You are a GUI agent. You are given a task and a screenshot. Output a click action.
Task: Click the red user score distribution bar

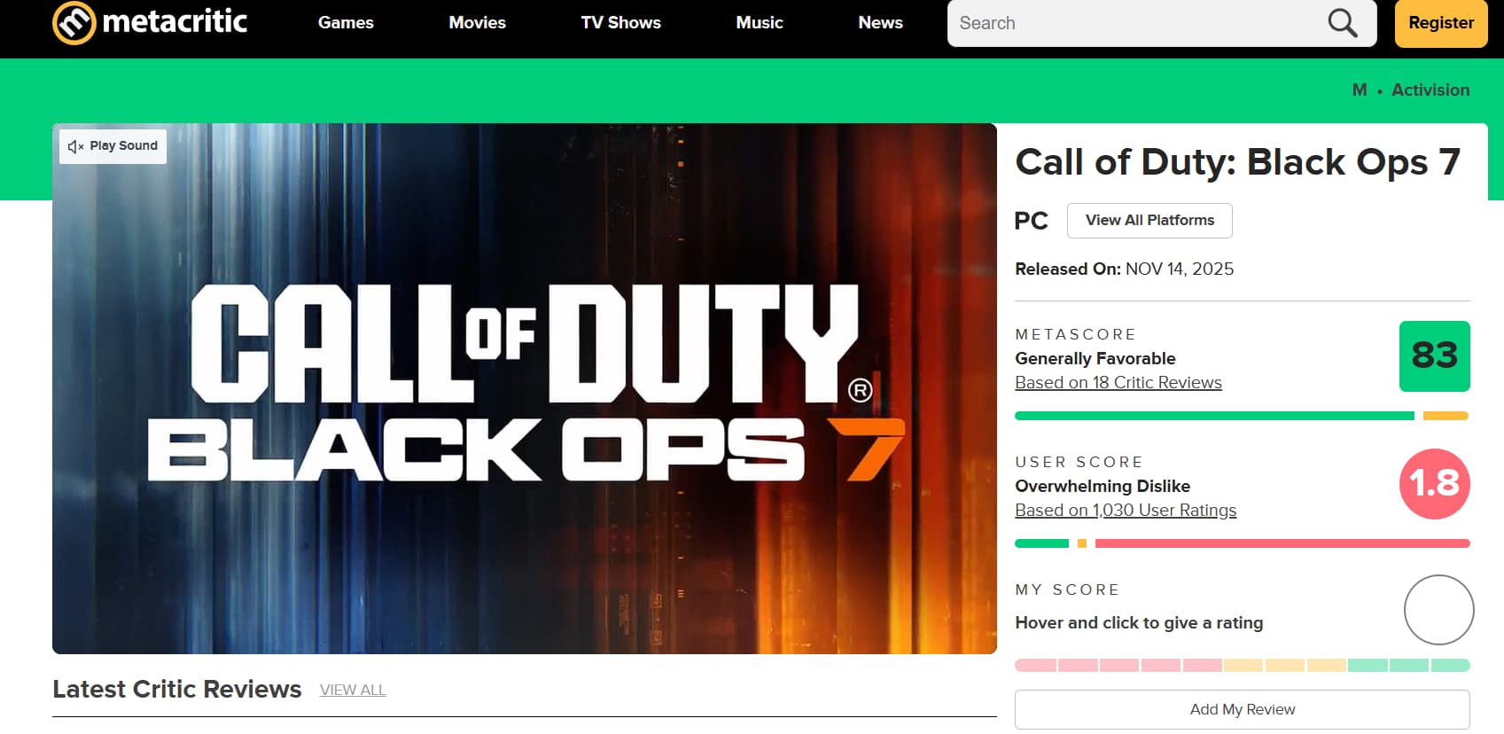click(1282, 543)
